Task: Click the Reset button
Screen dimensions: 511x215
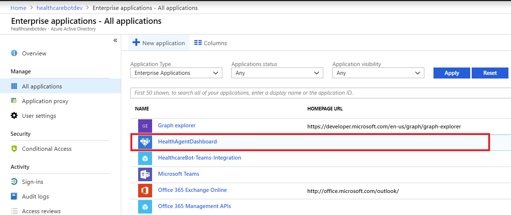Action: (490, 73)
